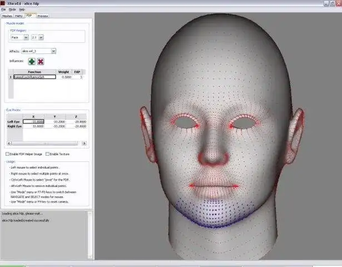The height and width of the screenshot is (267, 342).
Task: Open the Help menu
Action: click(x=22, y=9)
